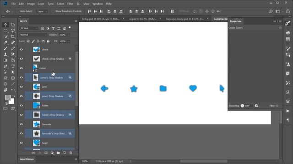Click the Delete layer trash icon
293x164 pixels.
[71, 153]
